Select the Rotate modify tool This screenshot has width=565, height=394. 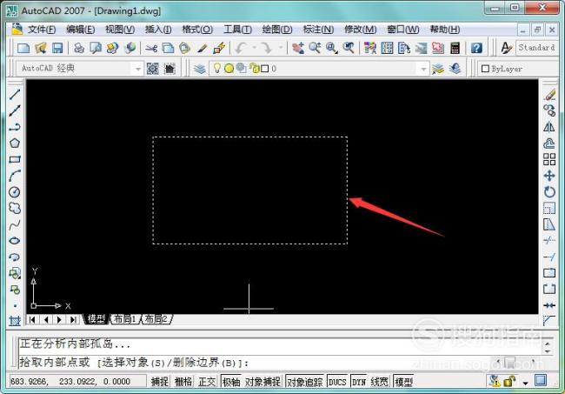pyautogui.click(x=549, y=192)
